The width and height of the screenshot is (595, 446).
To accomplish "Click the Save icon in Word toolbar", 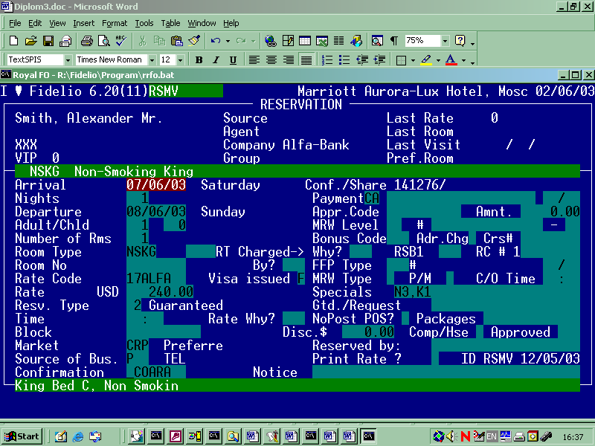I will 48,41.
